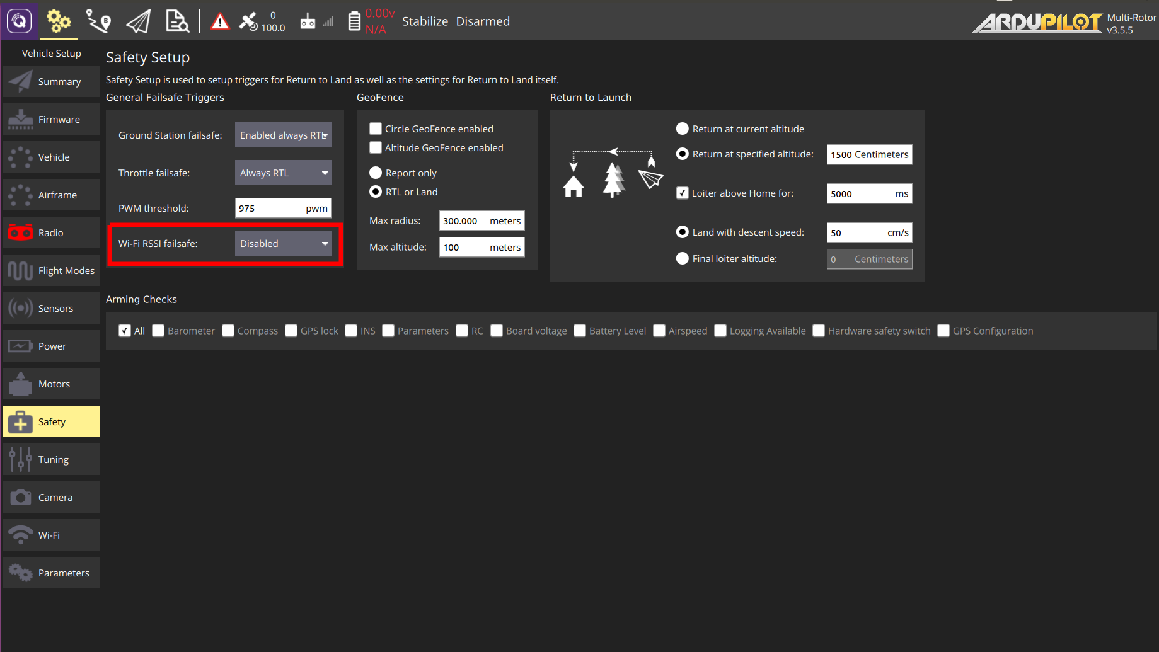Select Report only geofence action
1159x652 pixels.
click(x=376, y=173)
